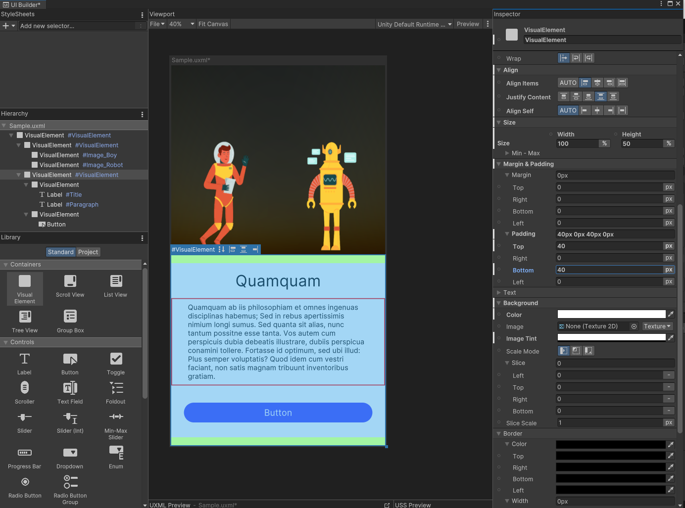Viewport: 685px width, 508px height.
Task: Open the Image texture object picker
Action: pos(634,326)
